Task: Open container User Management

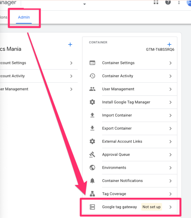Action: coord(130,89)
